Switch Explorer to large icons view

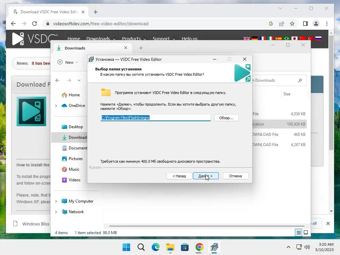click(306, 233)
